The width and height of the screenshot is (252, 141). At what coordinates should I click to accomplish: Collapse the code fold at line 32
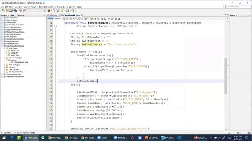click(56, 26)
